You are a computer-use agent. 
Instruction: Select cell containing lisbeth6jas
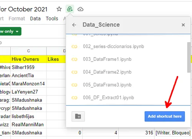coord(28,116)
